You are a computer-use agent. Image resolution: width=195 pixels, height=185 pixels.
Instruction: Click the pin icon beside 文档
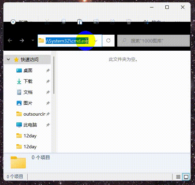coord(48,92)
